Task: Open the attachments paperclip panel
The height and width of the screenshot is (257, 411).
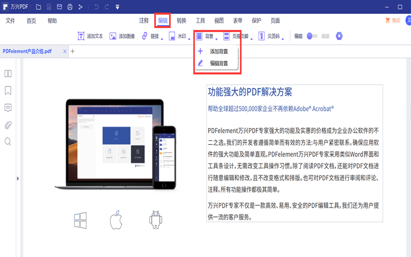Action: 8,124
